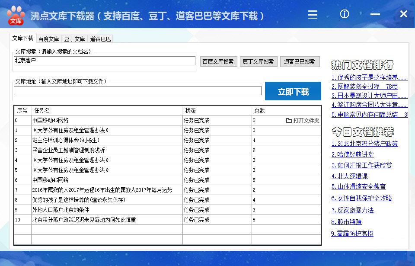Start download with 立即下载 button
The height and width of the screenshot is (266, 415).
293,91
